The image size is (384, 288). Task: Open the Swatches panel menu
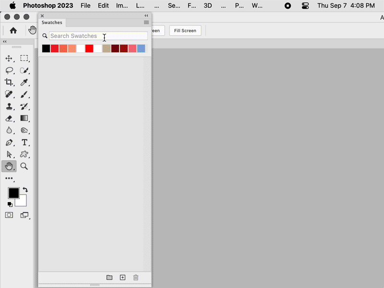click(146, 22)
